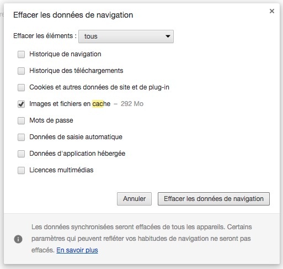Open the En savoir plus link
283x269 pixels.
click(x=77, y=250)
